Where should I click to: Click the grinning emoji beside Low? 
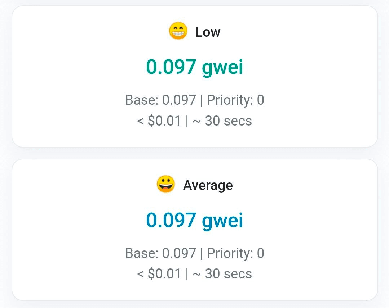coord(178,31)
